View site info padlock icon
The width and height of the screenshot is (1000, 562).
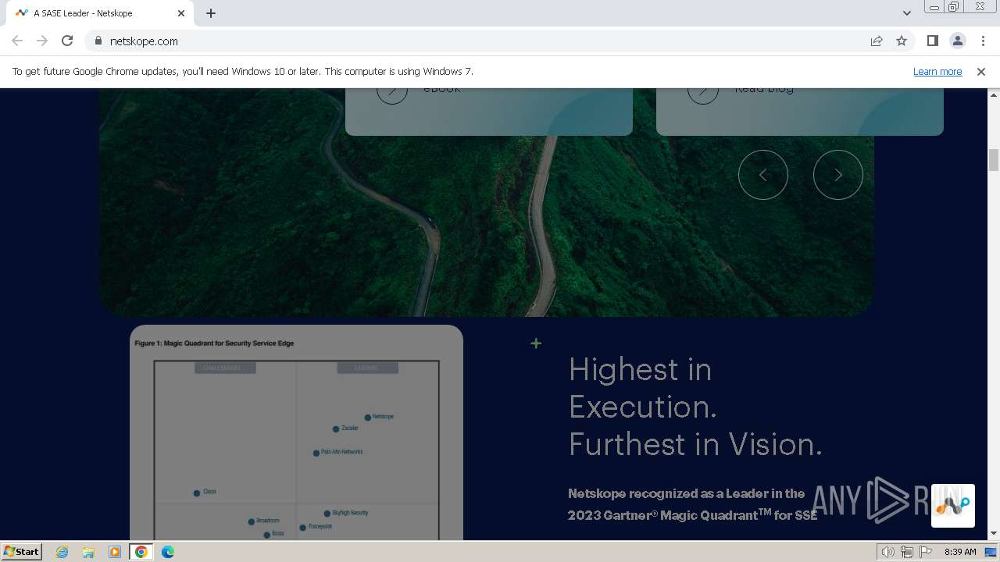point(98,41)
